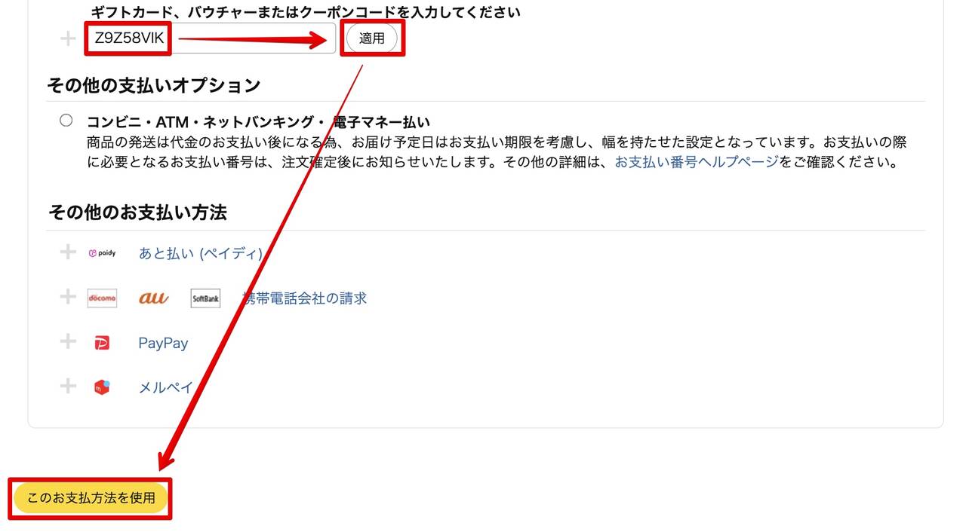Screen dimensions: 966x532
Task: Click the docomo carrier logo
Action: click(x=102, y=298)
